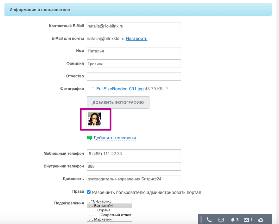Uncheck Разрешить пользователю администрировать портал checkbox
The width and height of the screenshot is (279, 224).
89,192
